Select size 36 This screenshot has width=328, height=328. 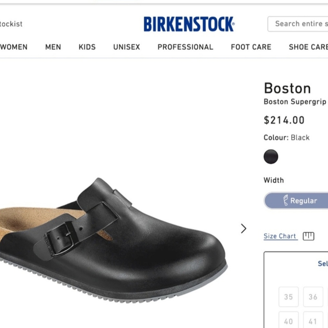(313, 297)
